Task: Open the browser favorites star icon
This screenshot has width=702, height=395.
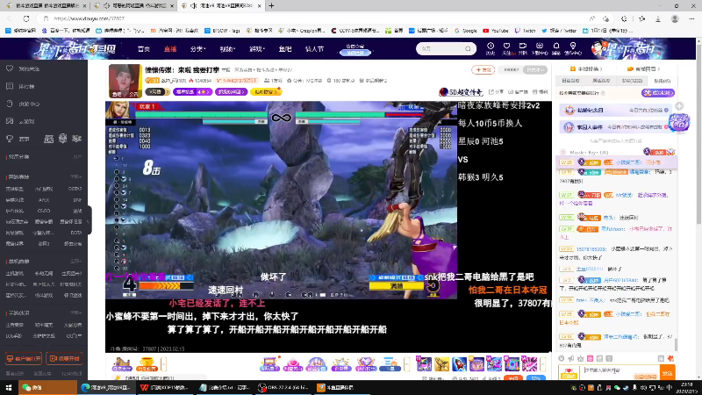Action: (x=641, y=18)
